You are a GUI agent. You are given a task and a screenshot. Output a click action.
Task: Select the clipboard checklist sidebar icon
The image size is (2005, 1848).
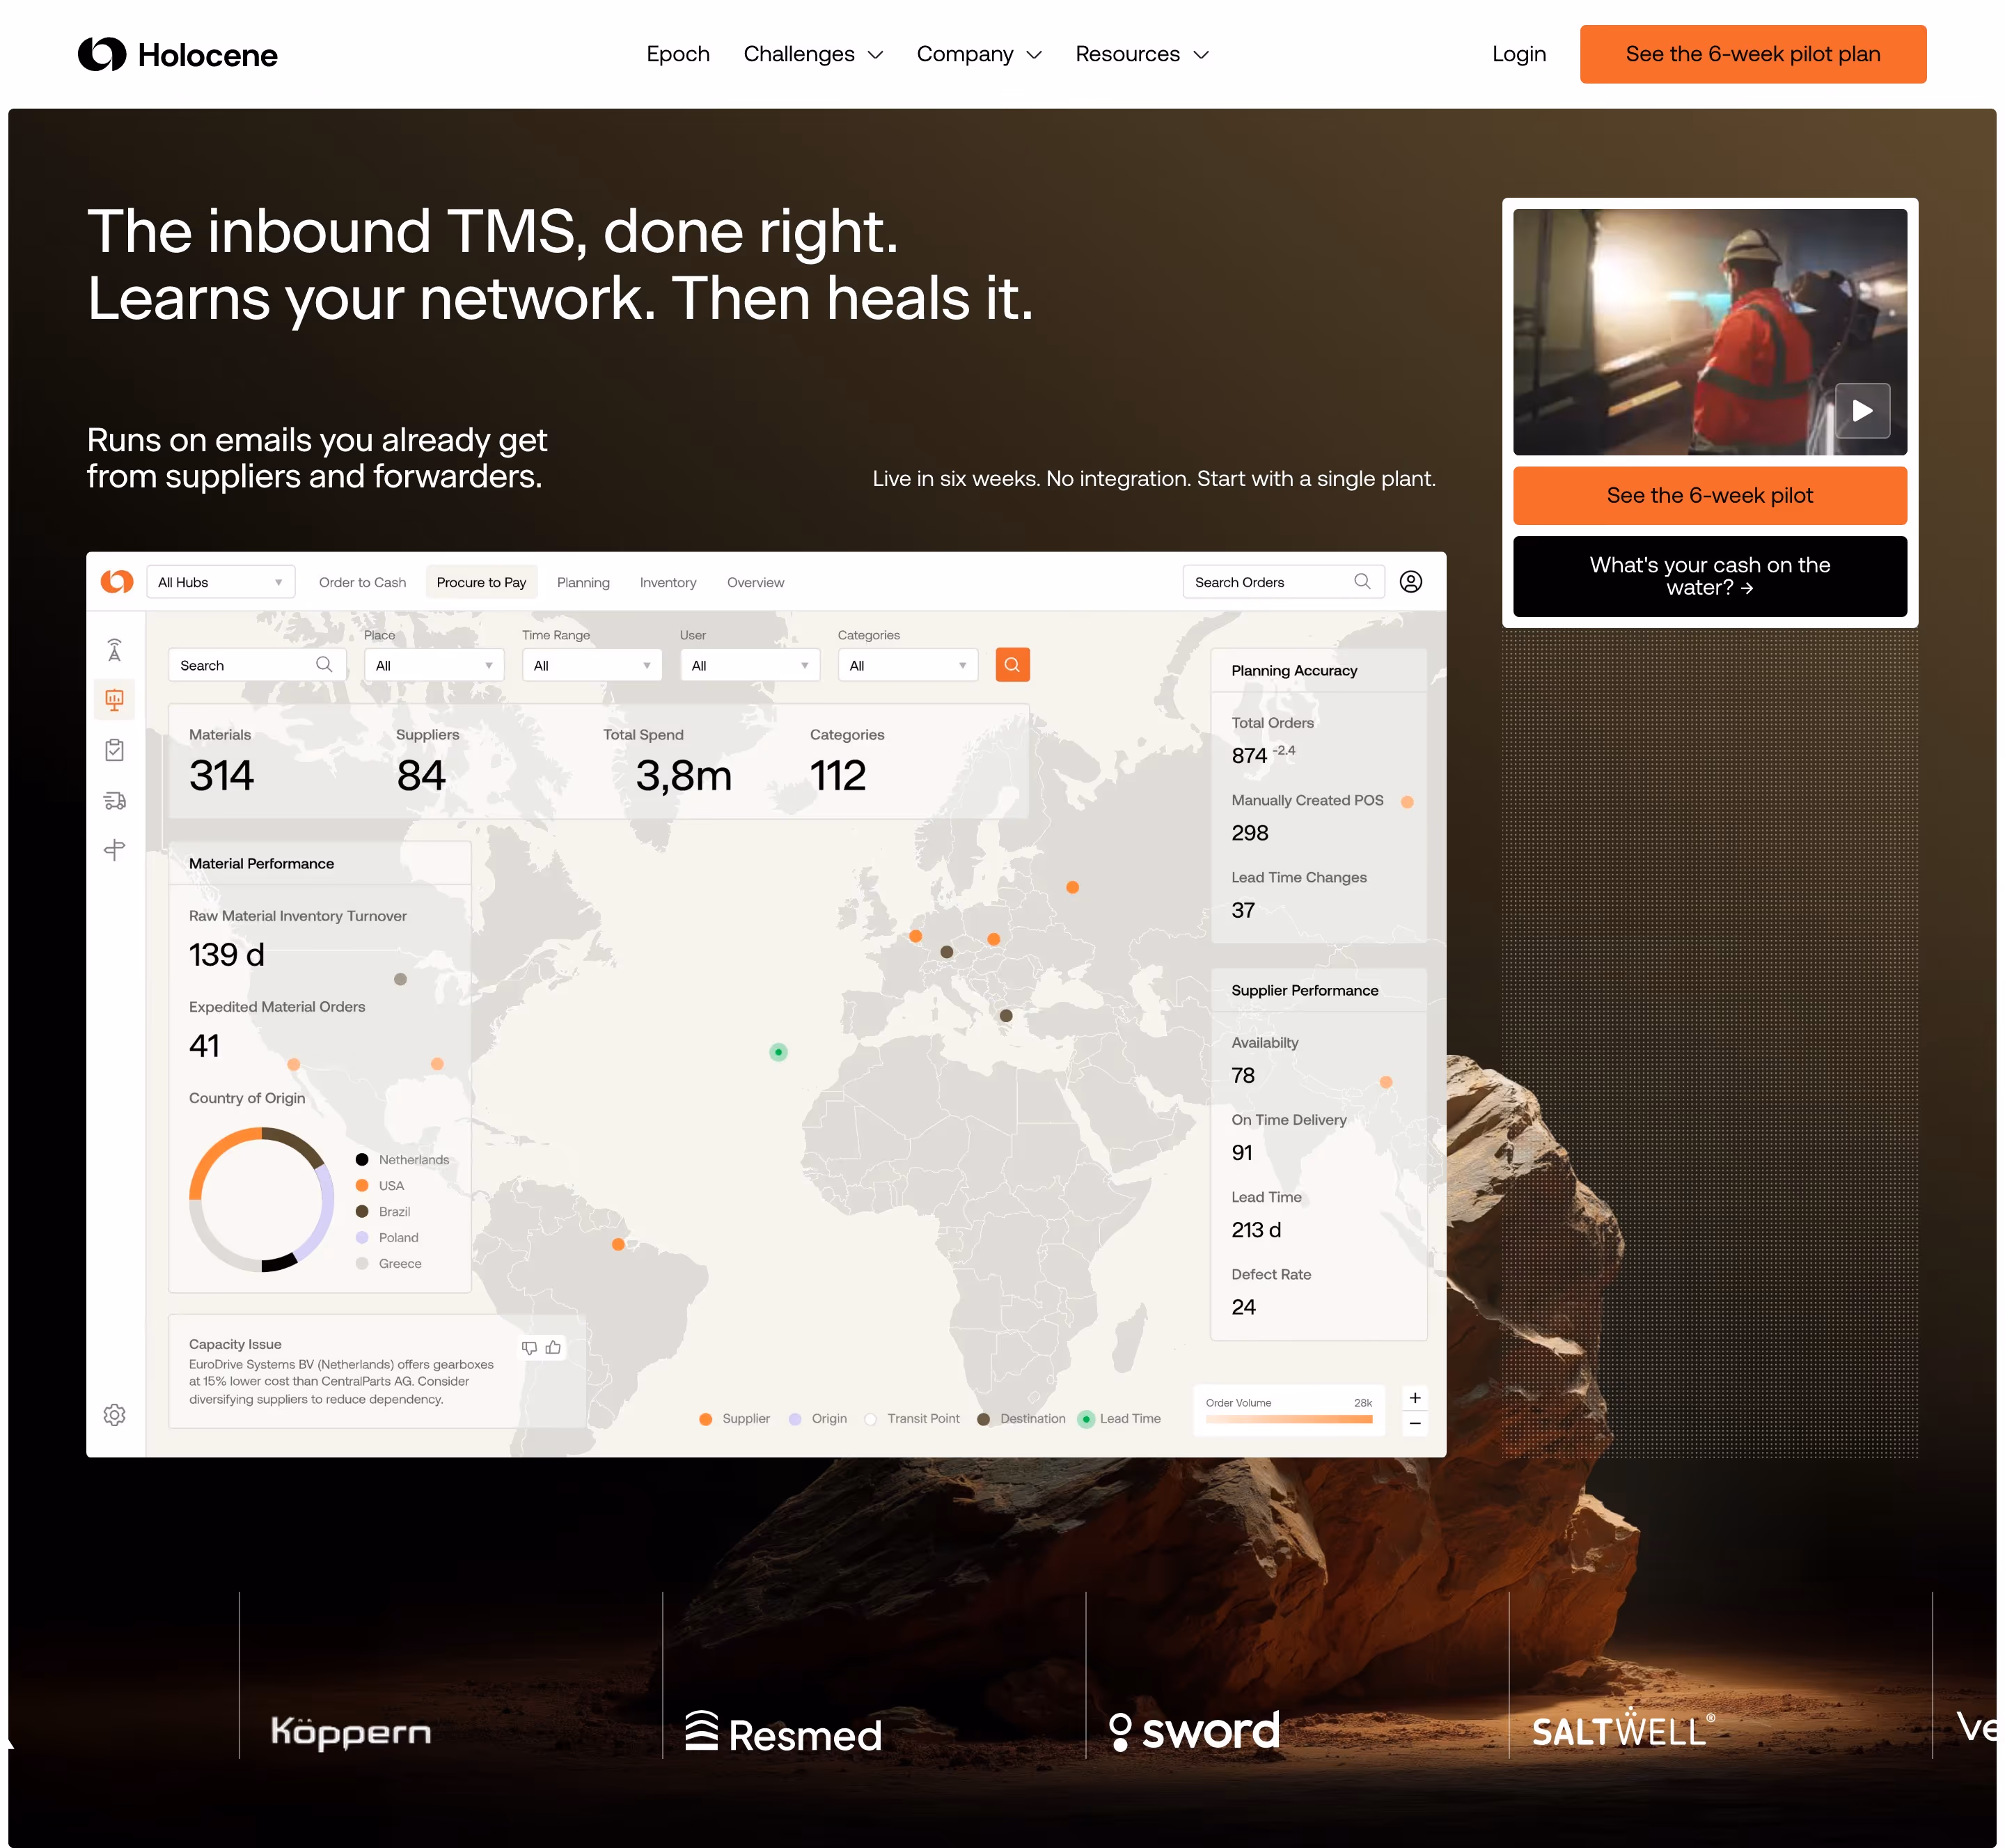tap(115, 750)
